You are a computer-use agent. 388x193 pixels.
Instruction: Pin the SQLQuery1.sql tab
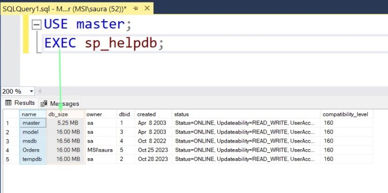pyautogui.click(x=135, y=9)
